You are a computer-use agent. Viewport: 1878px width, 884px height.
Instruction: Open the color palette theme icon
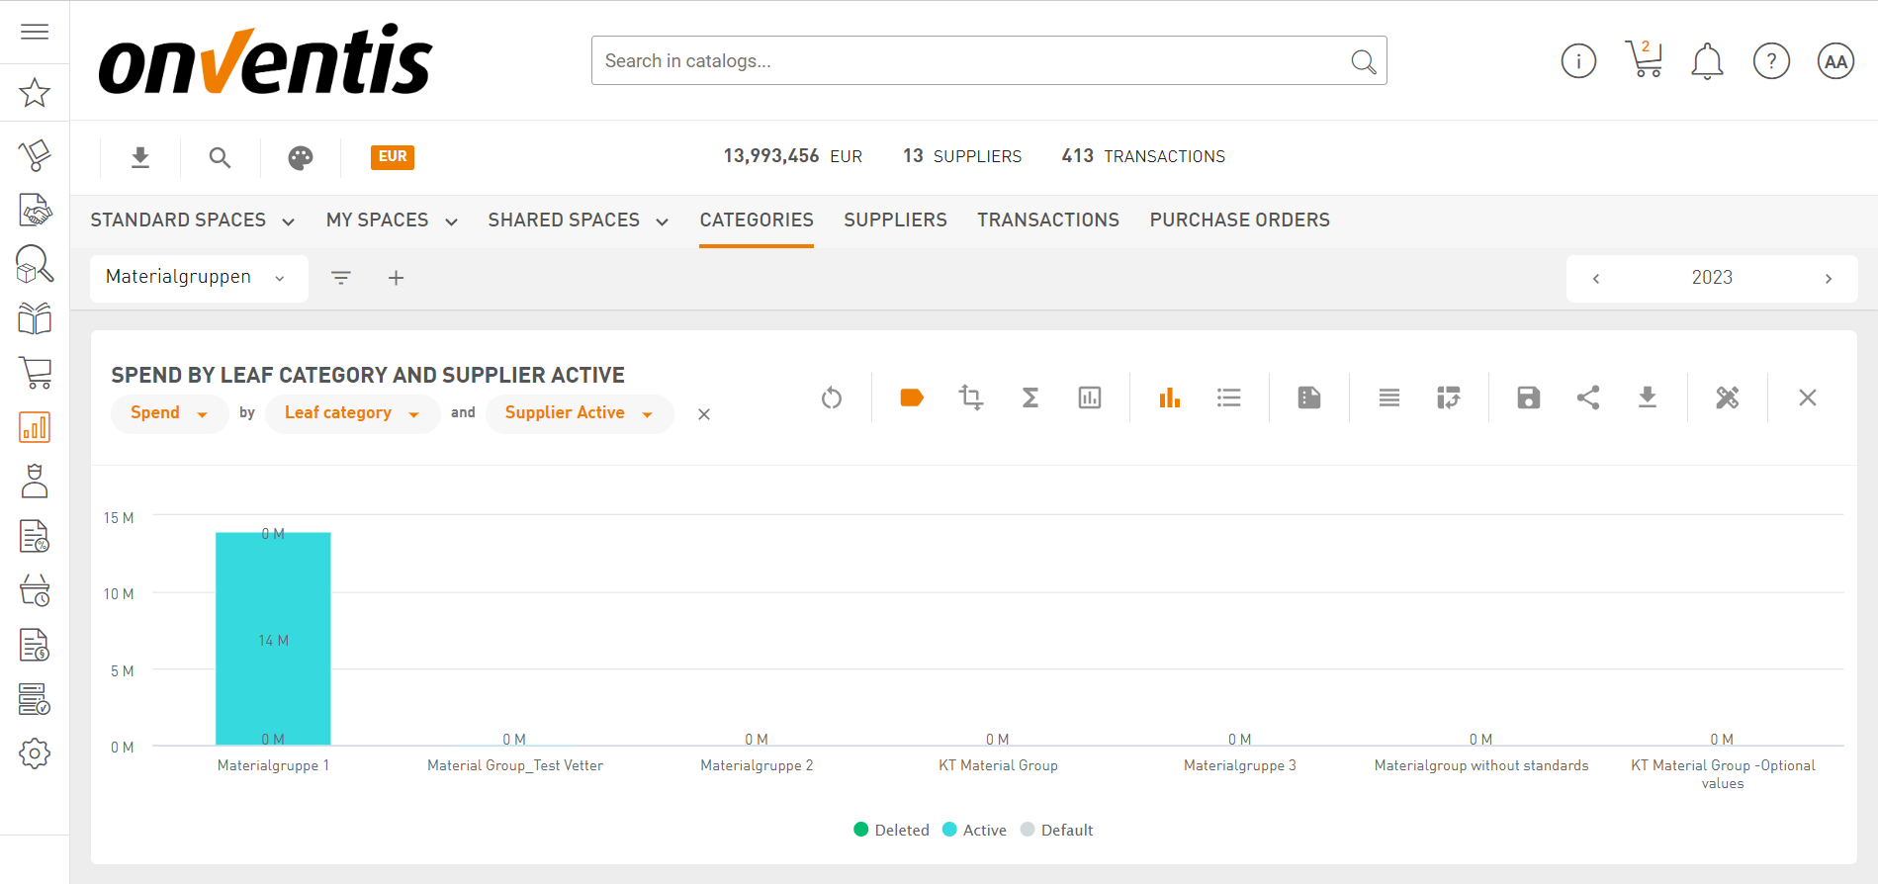coord(301,157)
